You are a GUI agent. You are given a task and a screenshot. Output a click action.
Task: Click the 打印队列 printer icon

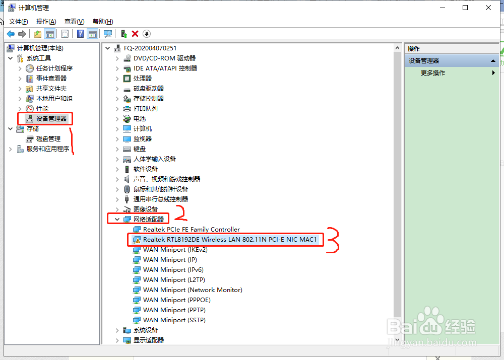[127, 109]
